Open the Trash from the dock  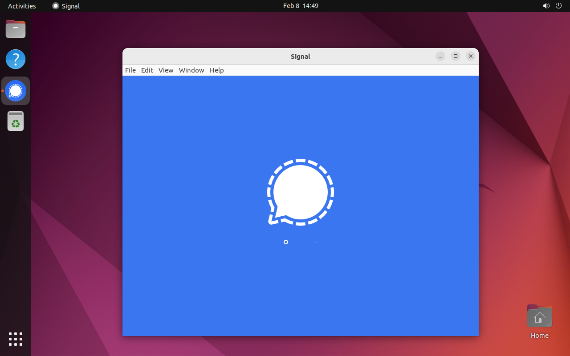[16, 121]
